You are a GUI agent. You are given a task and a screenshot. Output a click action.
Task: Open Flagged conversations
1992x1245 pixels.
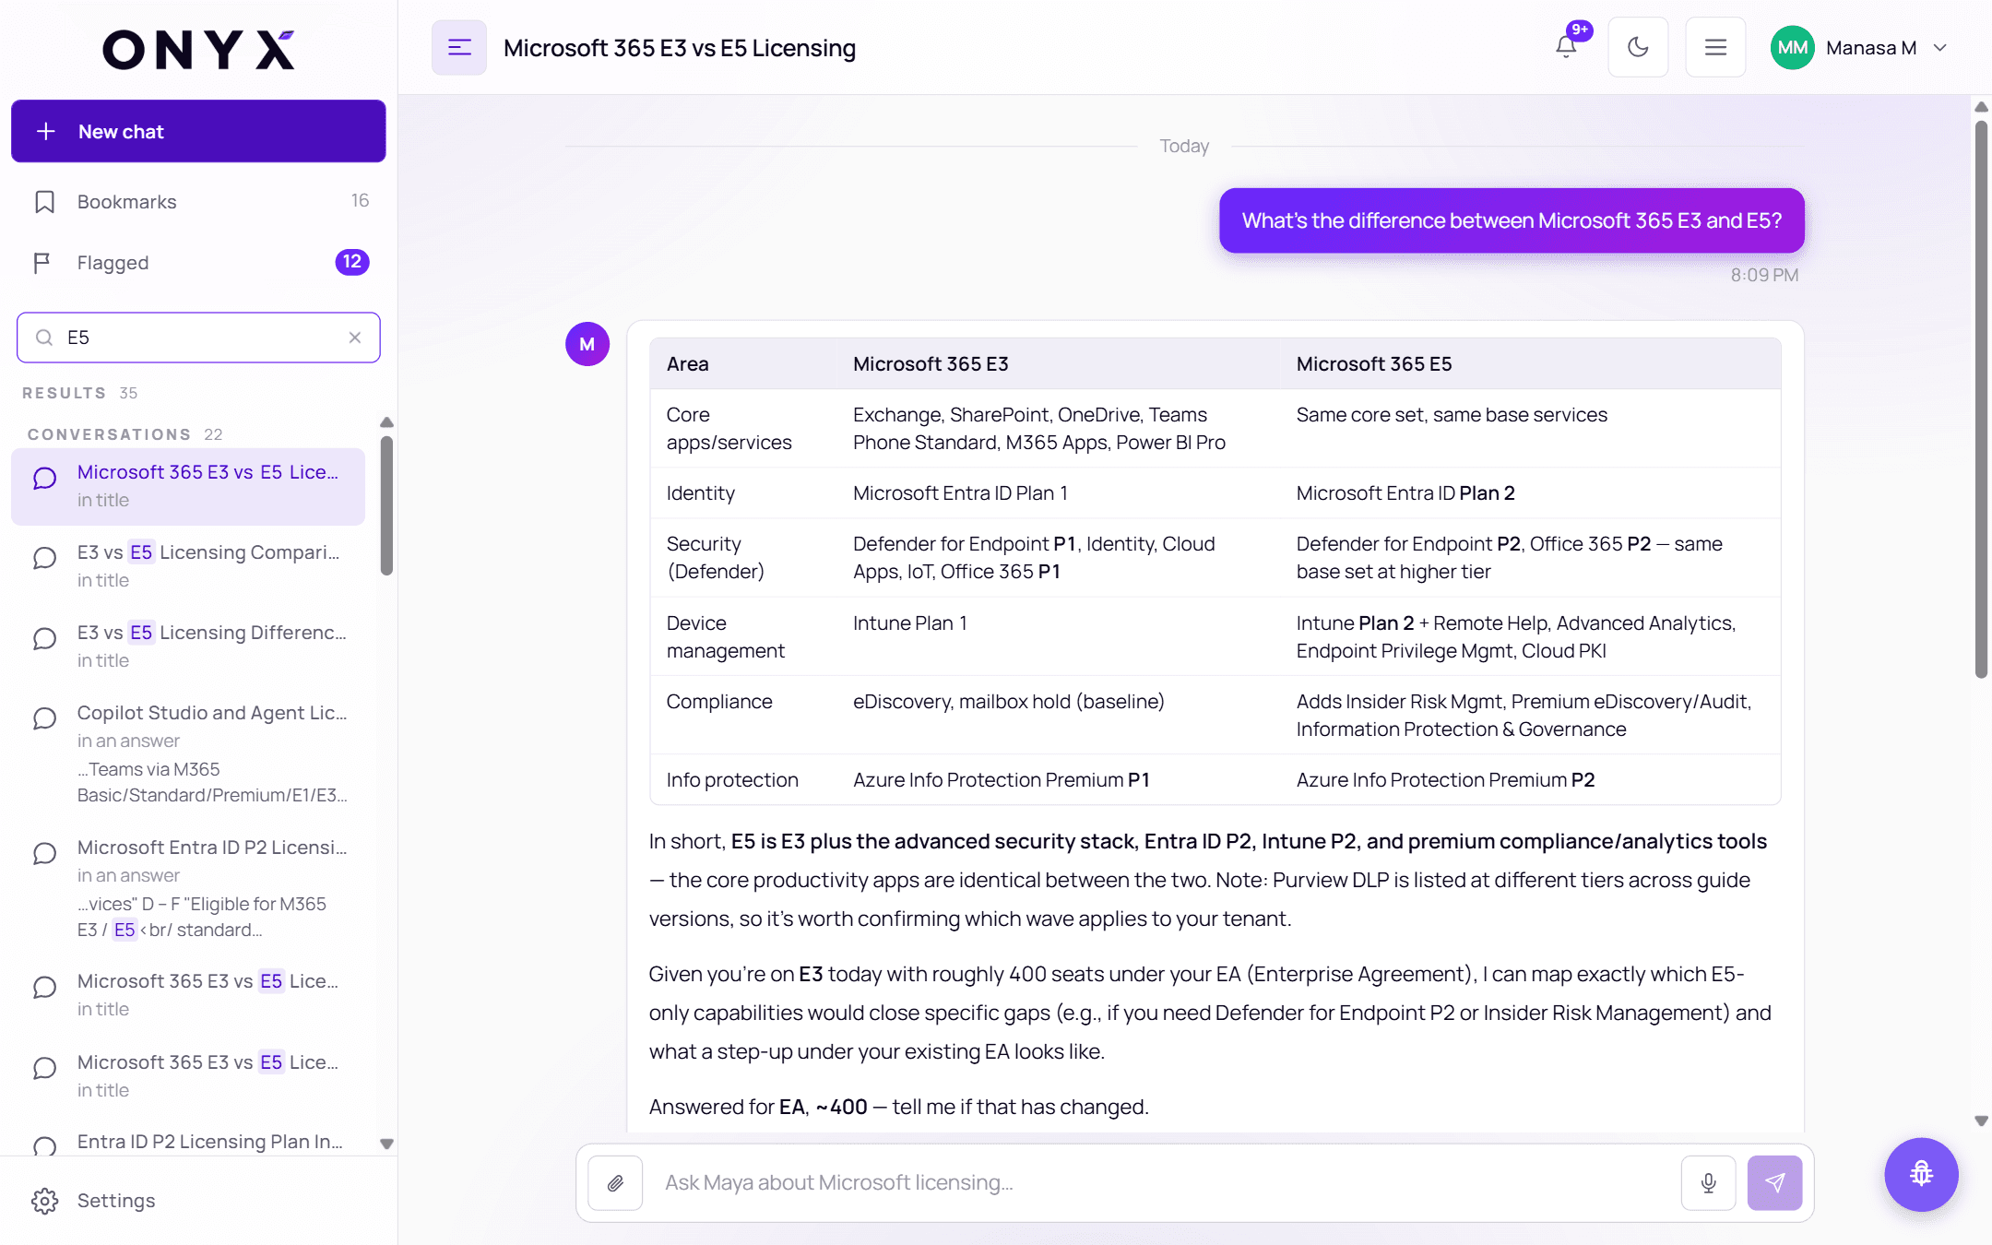click(198, 263)
